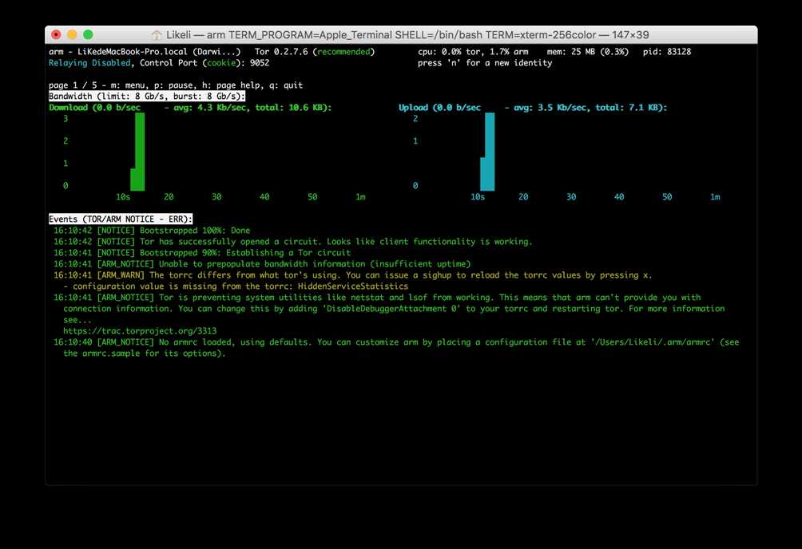Select the 'Relaying Disabled' status text
This screenshot has width=802, height=549.
coord(89,63)
